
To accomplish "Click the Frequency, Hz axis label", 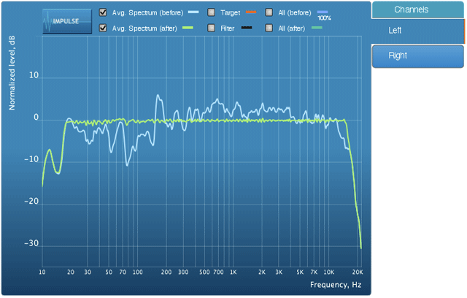I will tap(336, 285).
